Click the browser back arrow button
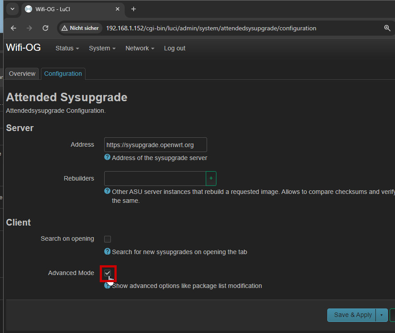 pyautogui.click(x=13, y=28)
